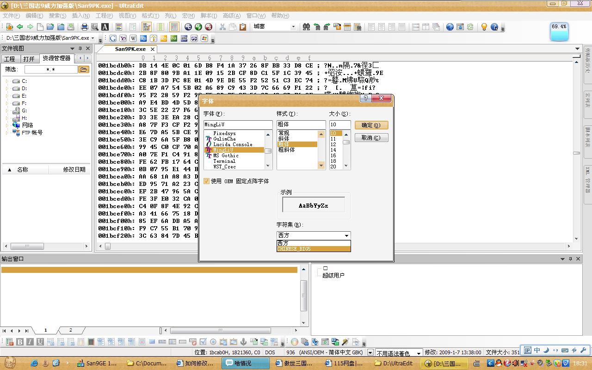The image size is (592, 370).
Task: Click the light bulb tip icon
Action: point(484,27)
